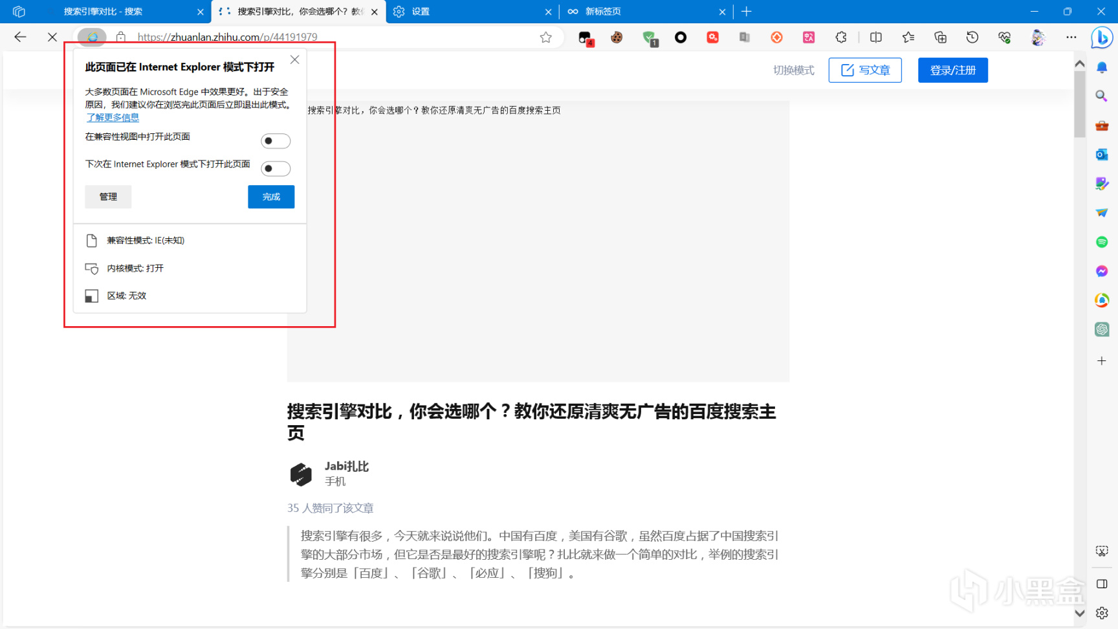Click the 登录/注册 button
The width and height of the screenshot is (1118, 629).
coord(953,70)
